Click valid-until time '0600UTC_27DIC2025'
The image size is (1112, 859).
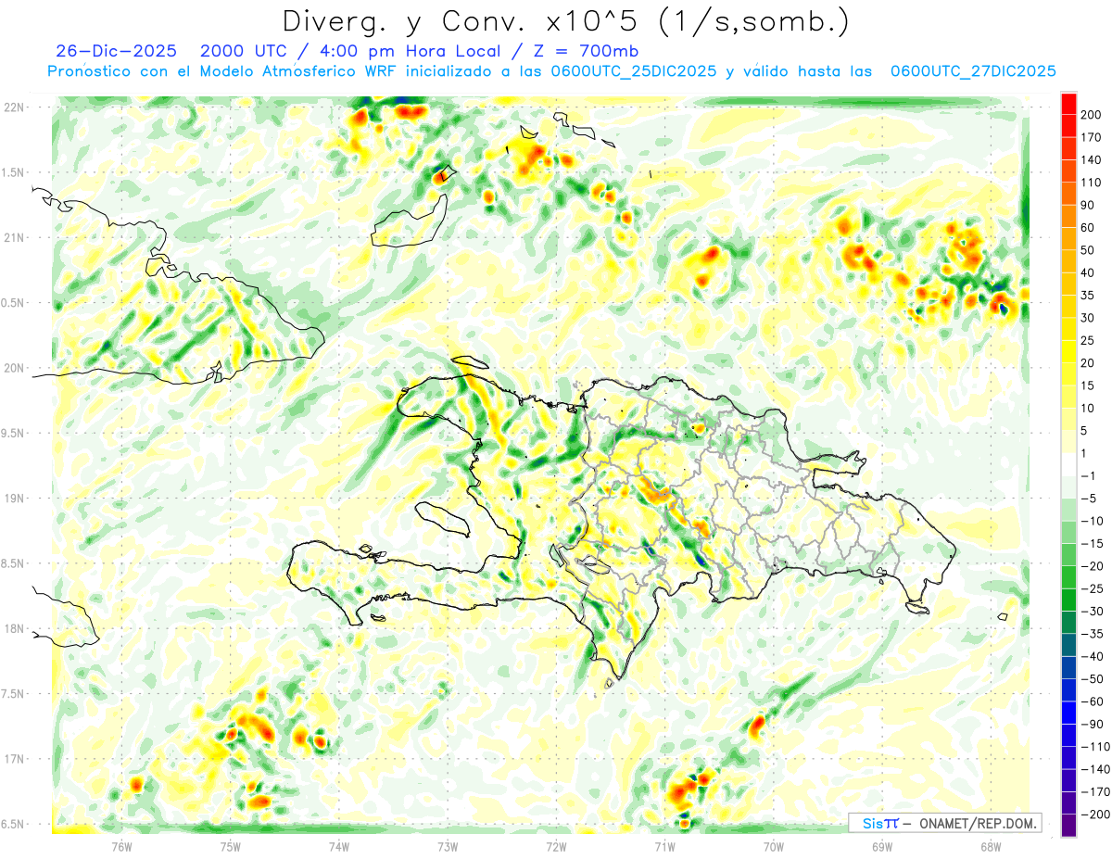[x=973, y=71]
